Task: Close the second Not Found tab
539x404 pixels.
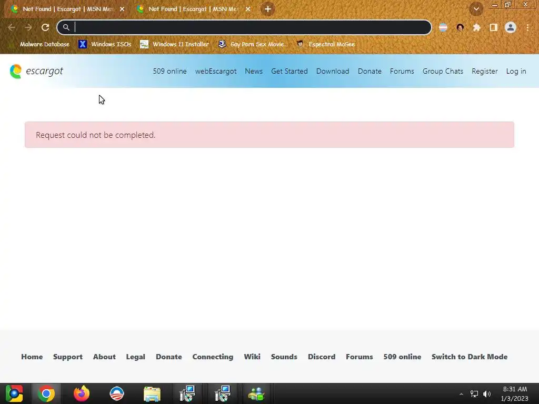Action: coord(248,9)
